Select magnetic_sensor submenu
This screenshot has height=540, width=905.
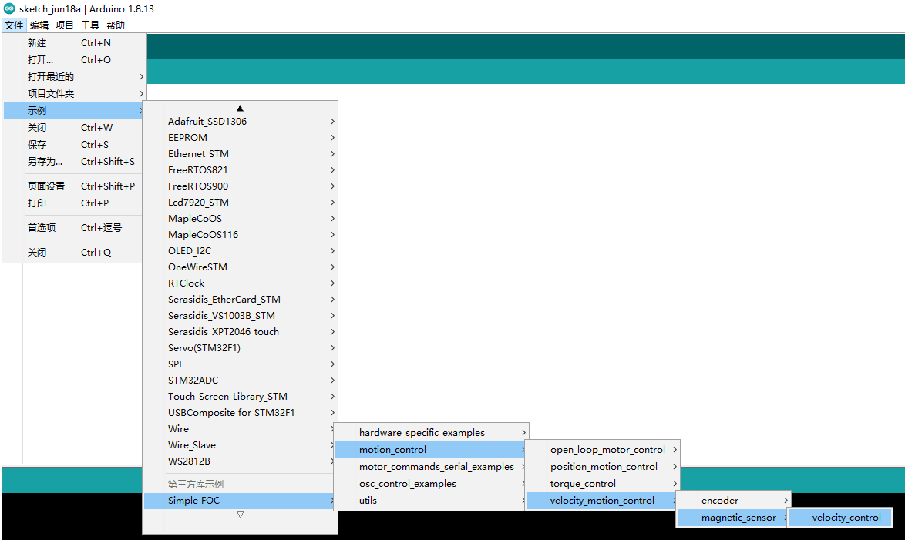tap(732, 518)
